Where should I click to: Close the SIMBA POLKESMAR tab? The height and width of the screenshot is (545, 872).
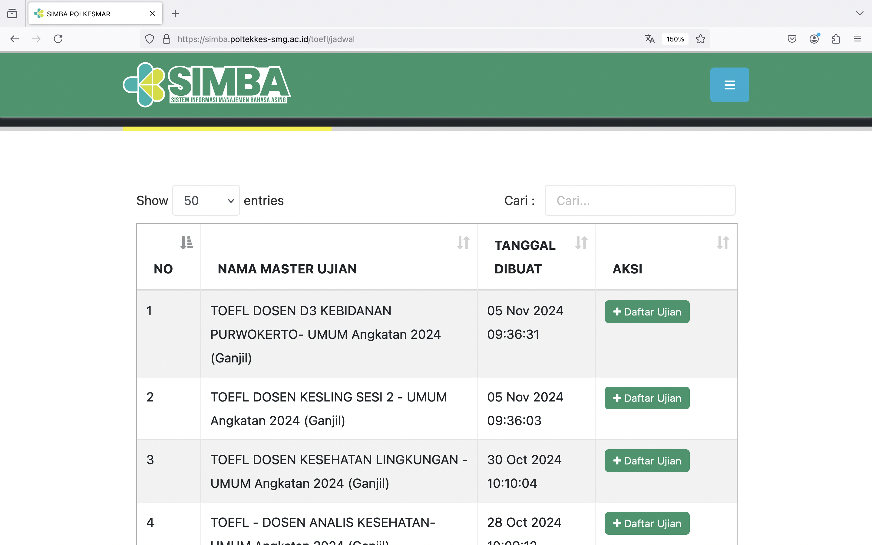pyautogui.click(x=152, y=14)
